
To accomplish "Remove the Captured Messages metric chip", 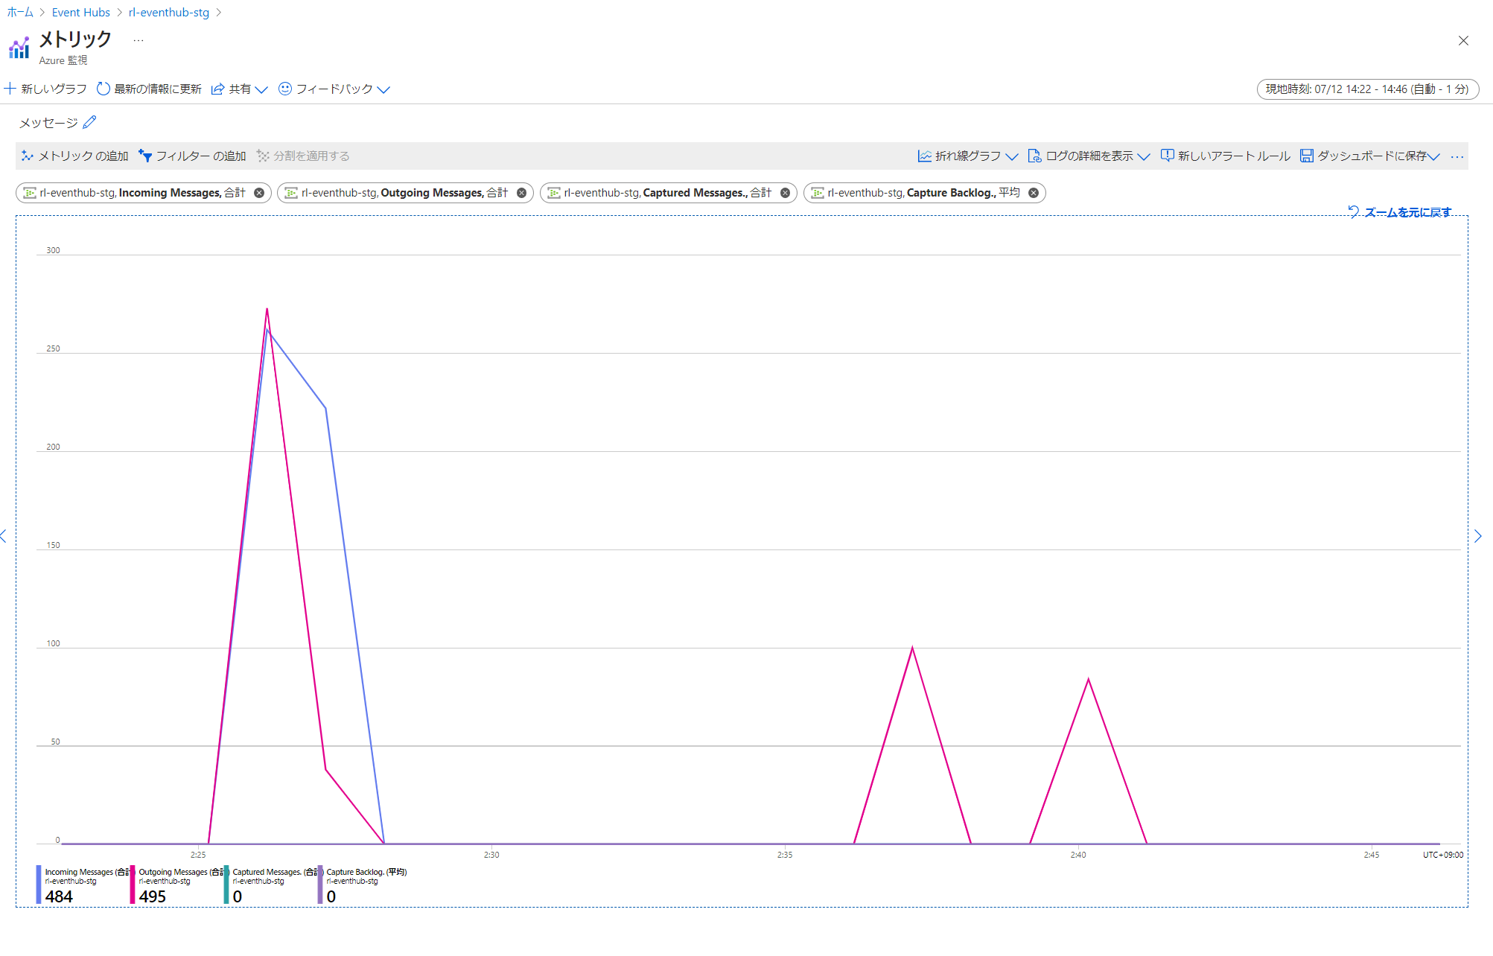I will point(784,192).
